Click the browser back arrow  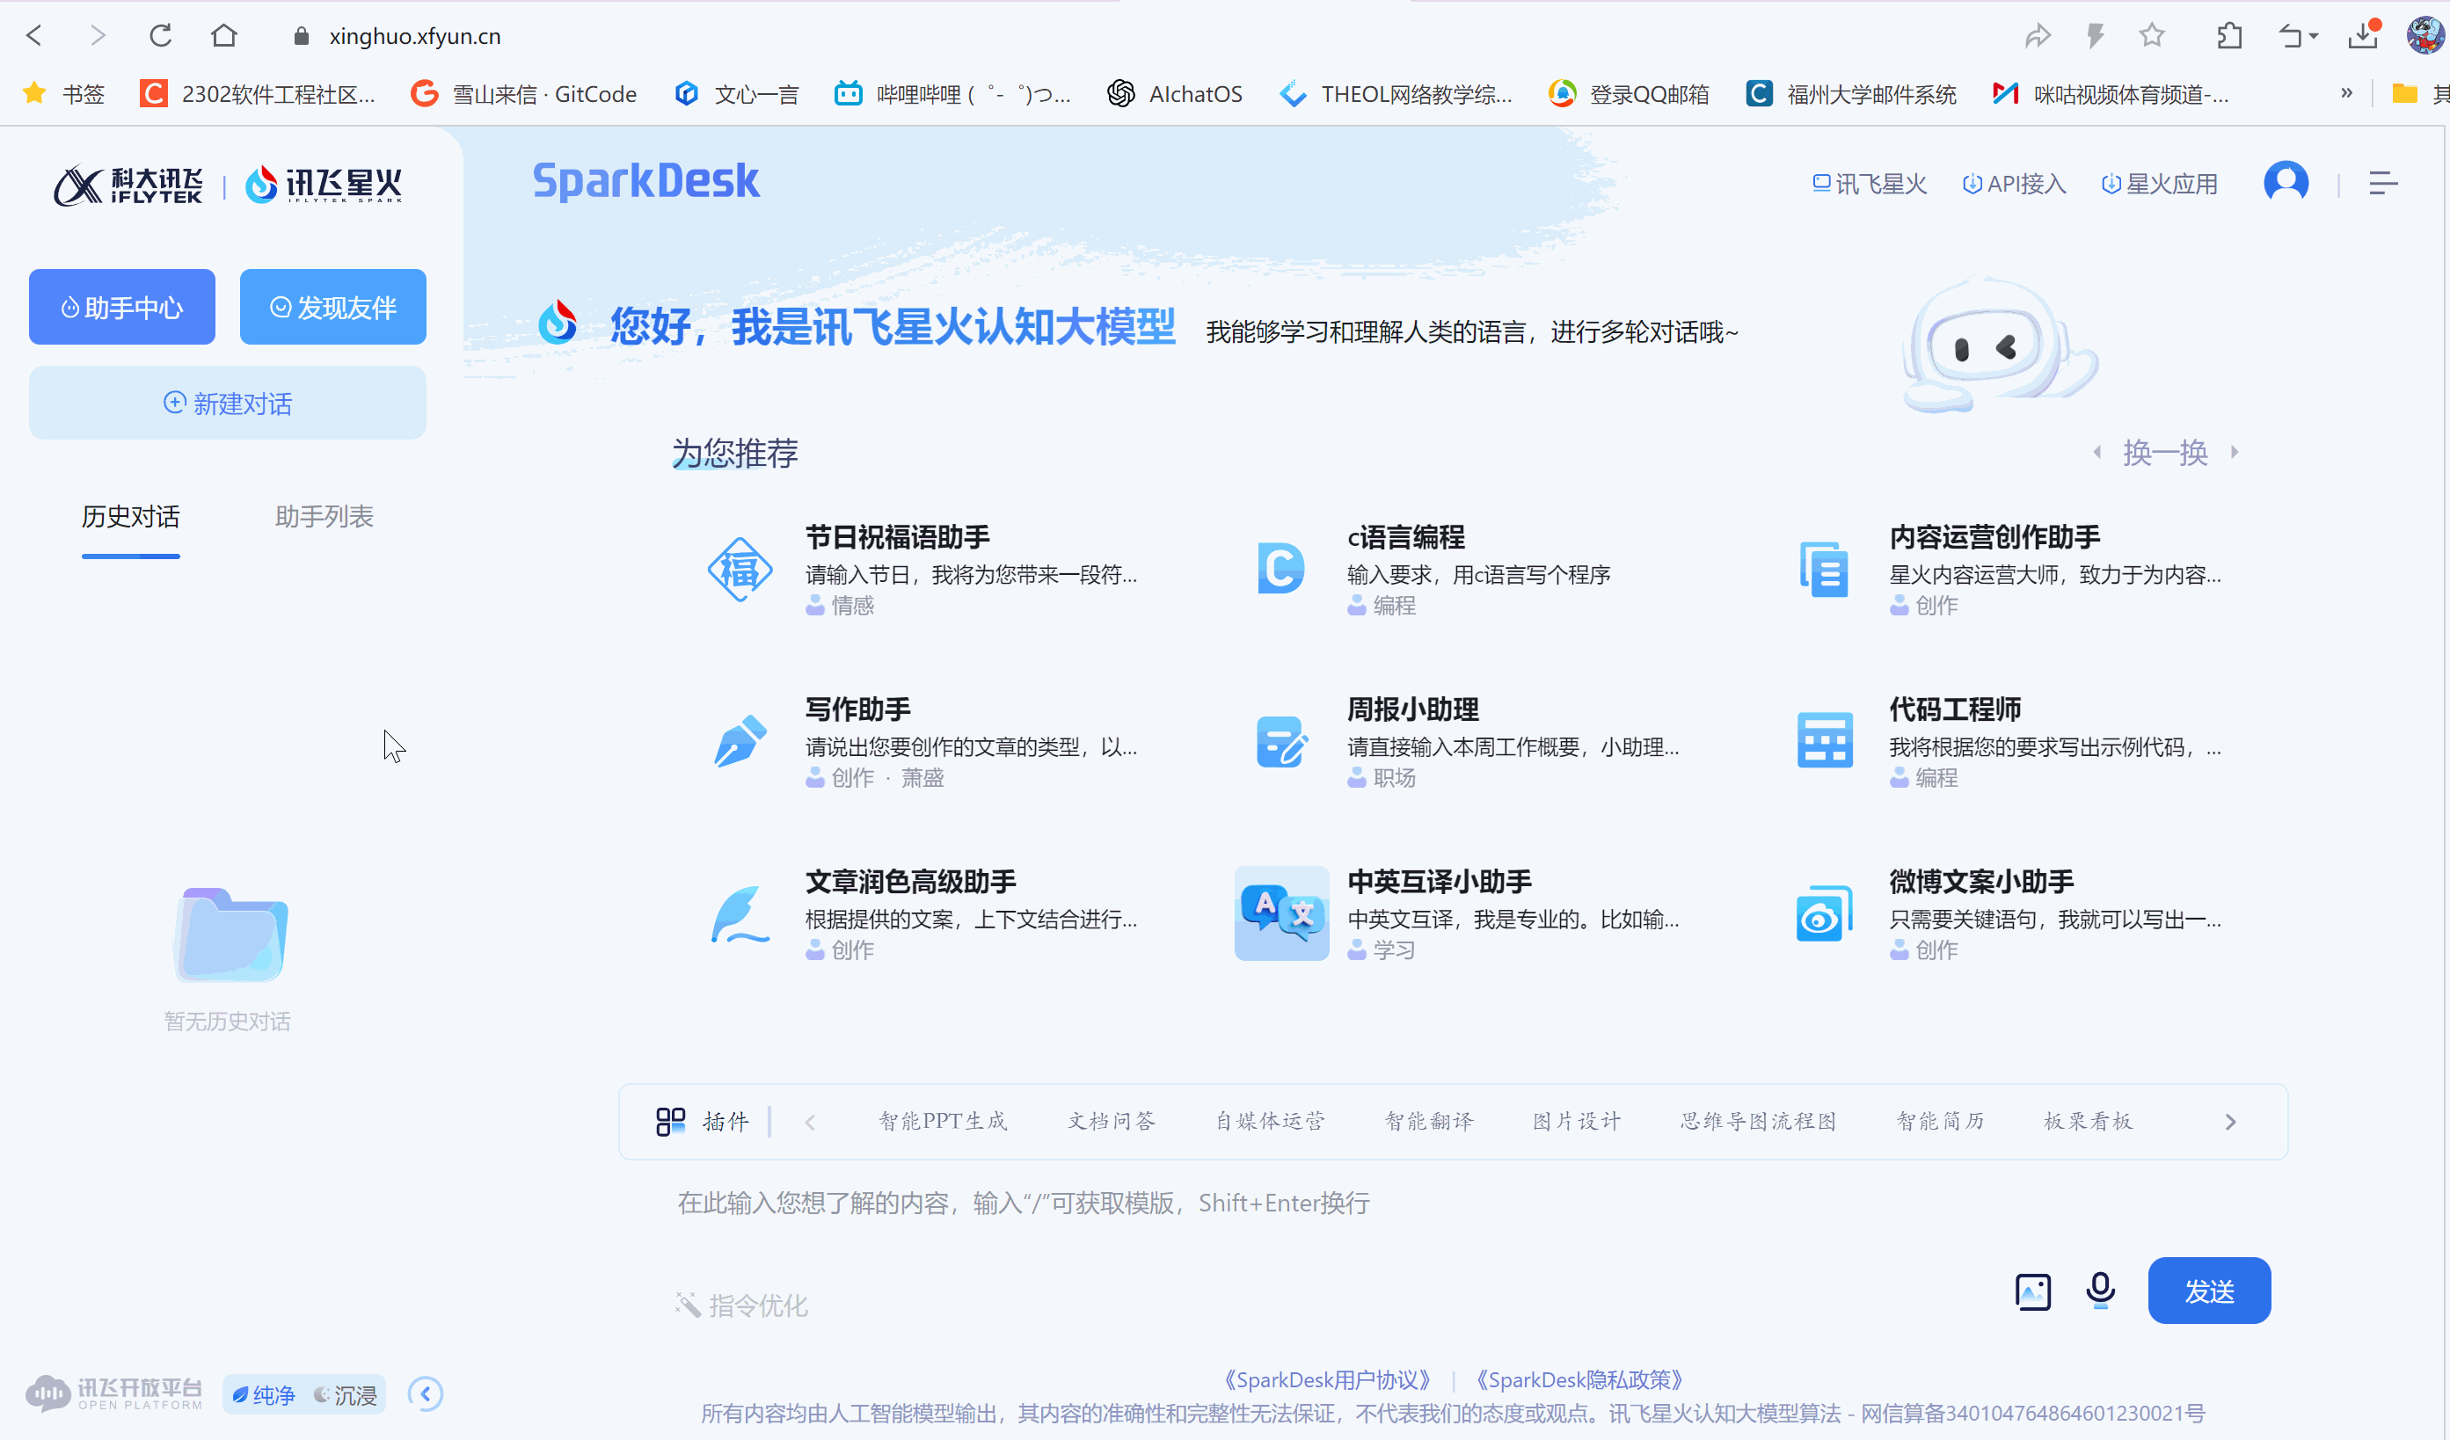pos(35,36)
